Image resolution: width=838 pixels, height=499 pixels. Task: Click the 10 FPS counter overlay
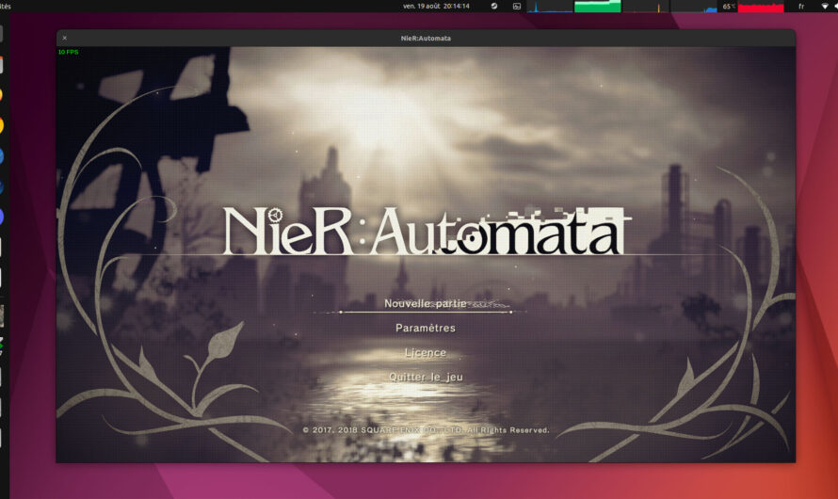69,52
